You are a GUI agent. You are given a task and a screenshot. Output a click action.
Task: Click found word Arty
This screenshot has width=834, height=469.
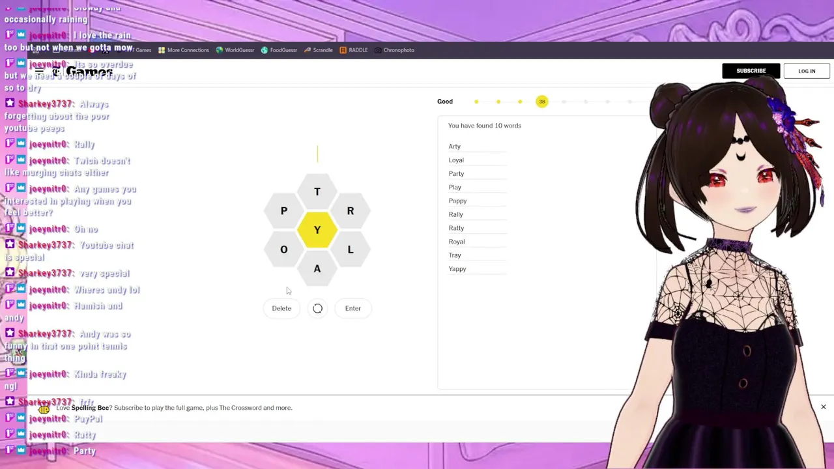(x=455, y=147)
